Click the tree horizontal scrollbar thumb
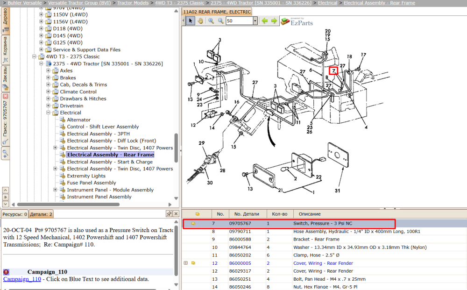 pyautogui.click(x=68, y=205)
